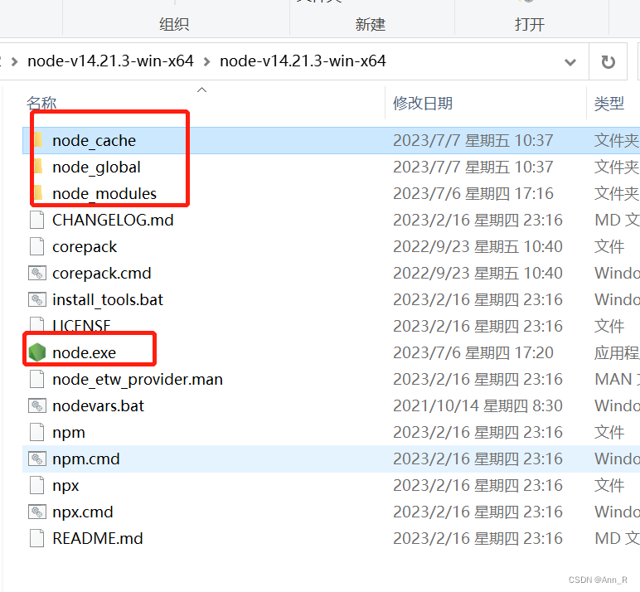
Task: Refresh the current folder view
Action: point(608,61)
